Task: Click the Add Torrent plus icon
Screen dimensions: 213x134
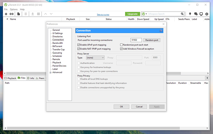Action: [x=6, y=14]
